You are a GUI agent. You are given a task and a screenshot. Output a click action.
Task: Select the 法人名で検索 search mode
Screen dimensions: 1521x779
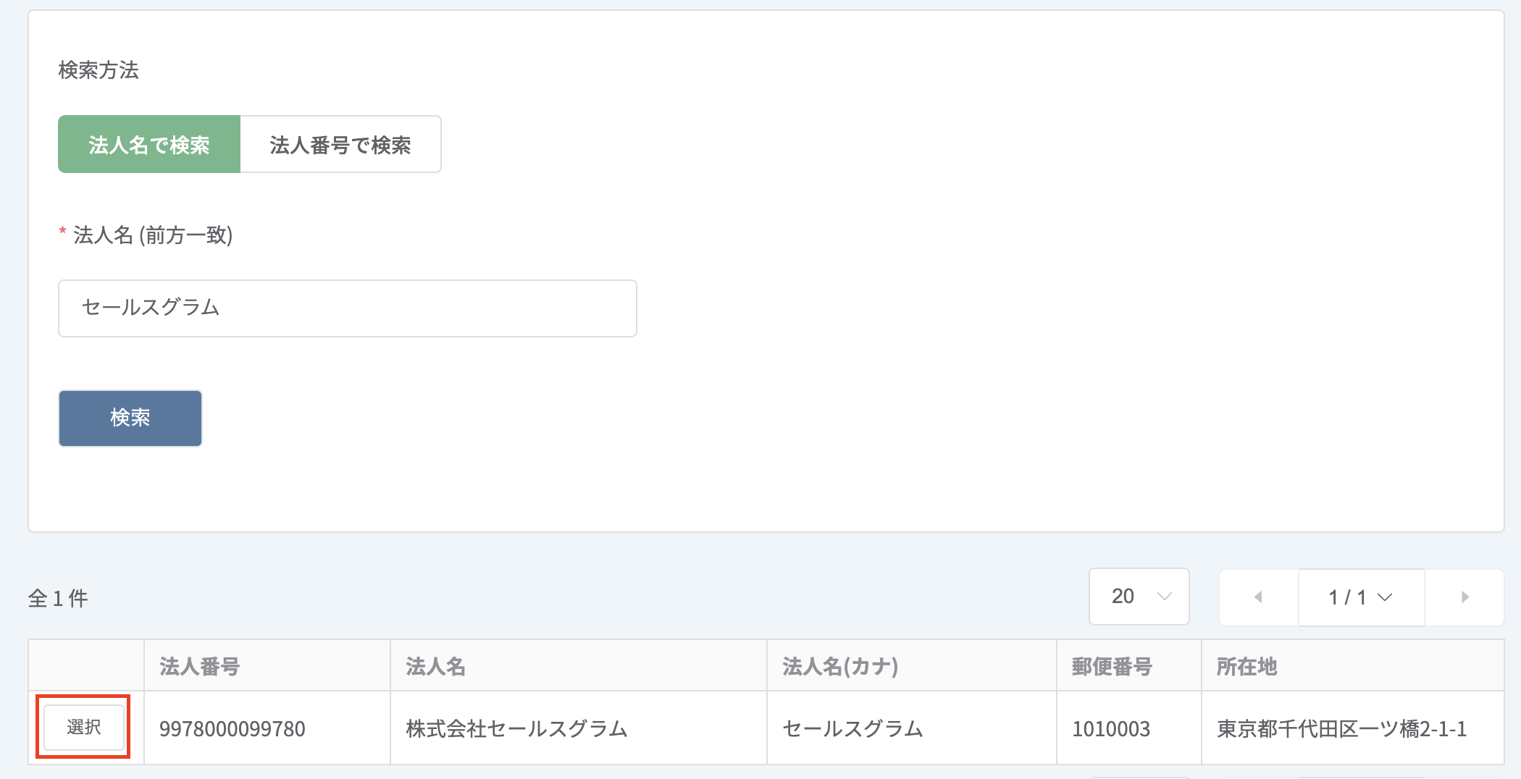(x=149, y=144)
